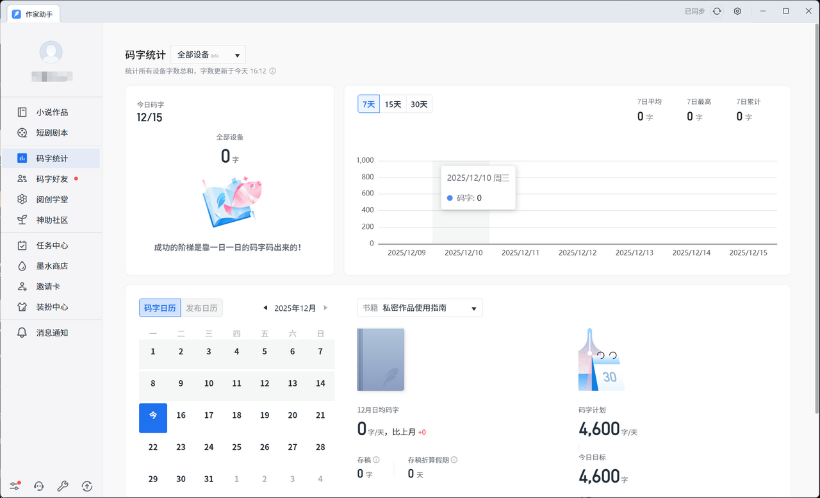This screenshot has height=498, width=820.
Task: Open the headset customer support icon
Action: tap(38, 486)
